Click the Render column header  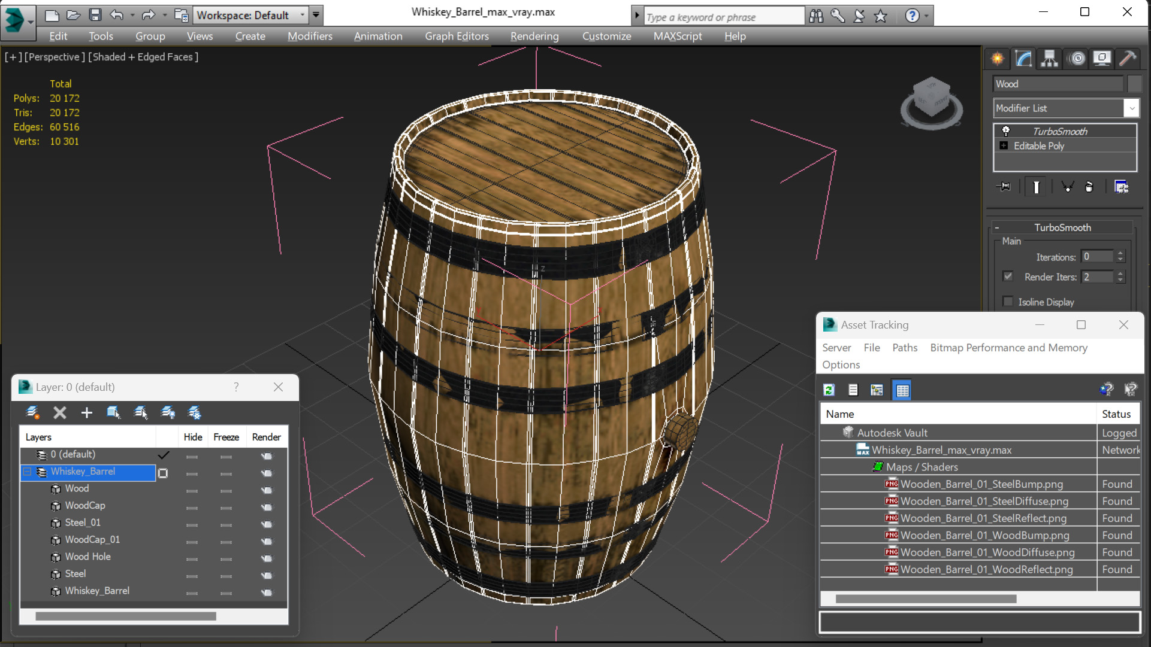[267, 437]
